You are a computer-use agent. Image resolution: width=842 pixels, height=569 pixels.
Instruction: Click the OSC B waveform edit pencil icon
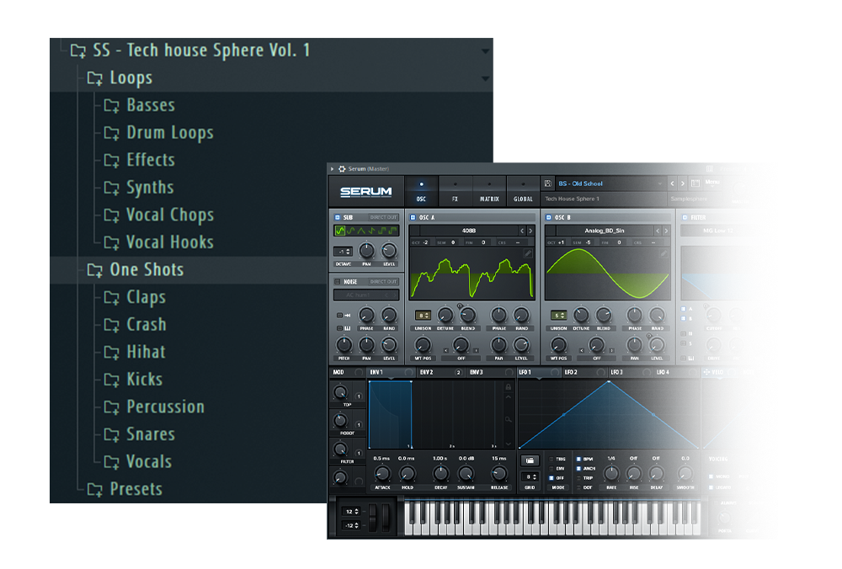coord(663,253)
